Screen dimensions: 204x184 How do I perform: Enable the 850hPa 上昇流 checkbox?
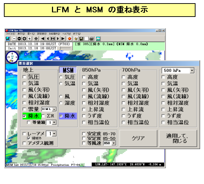pos(84,109)
